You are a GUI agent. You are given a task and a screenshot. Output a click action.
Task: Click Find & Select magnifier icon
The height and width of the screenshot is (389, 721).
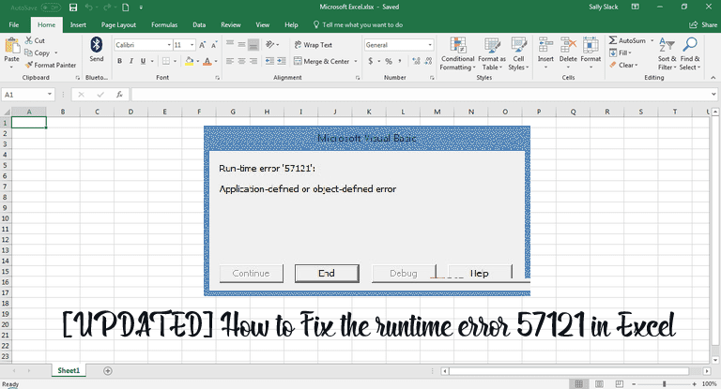click(x=690, y=45)
